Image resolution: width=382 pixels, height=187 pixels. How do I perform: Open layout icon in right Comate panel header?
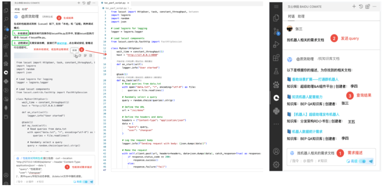tap(367, 7)
